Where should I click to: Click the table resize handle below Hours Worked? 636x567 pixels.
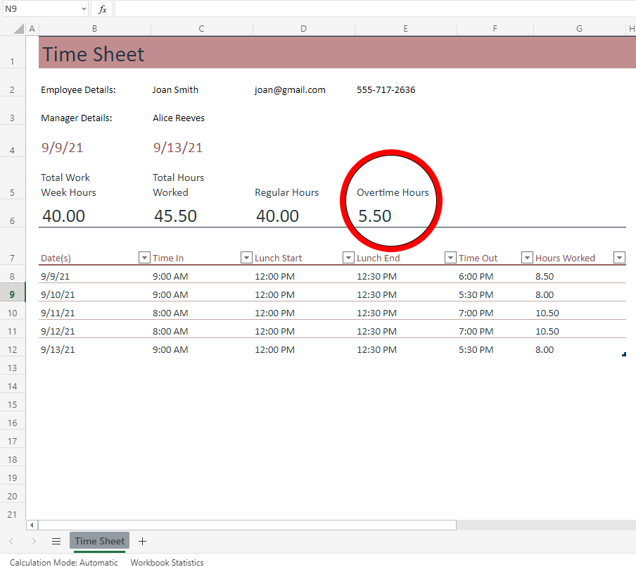623,355
